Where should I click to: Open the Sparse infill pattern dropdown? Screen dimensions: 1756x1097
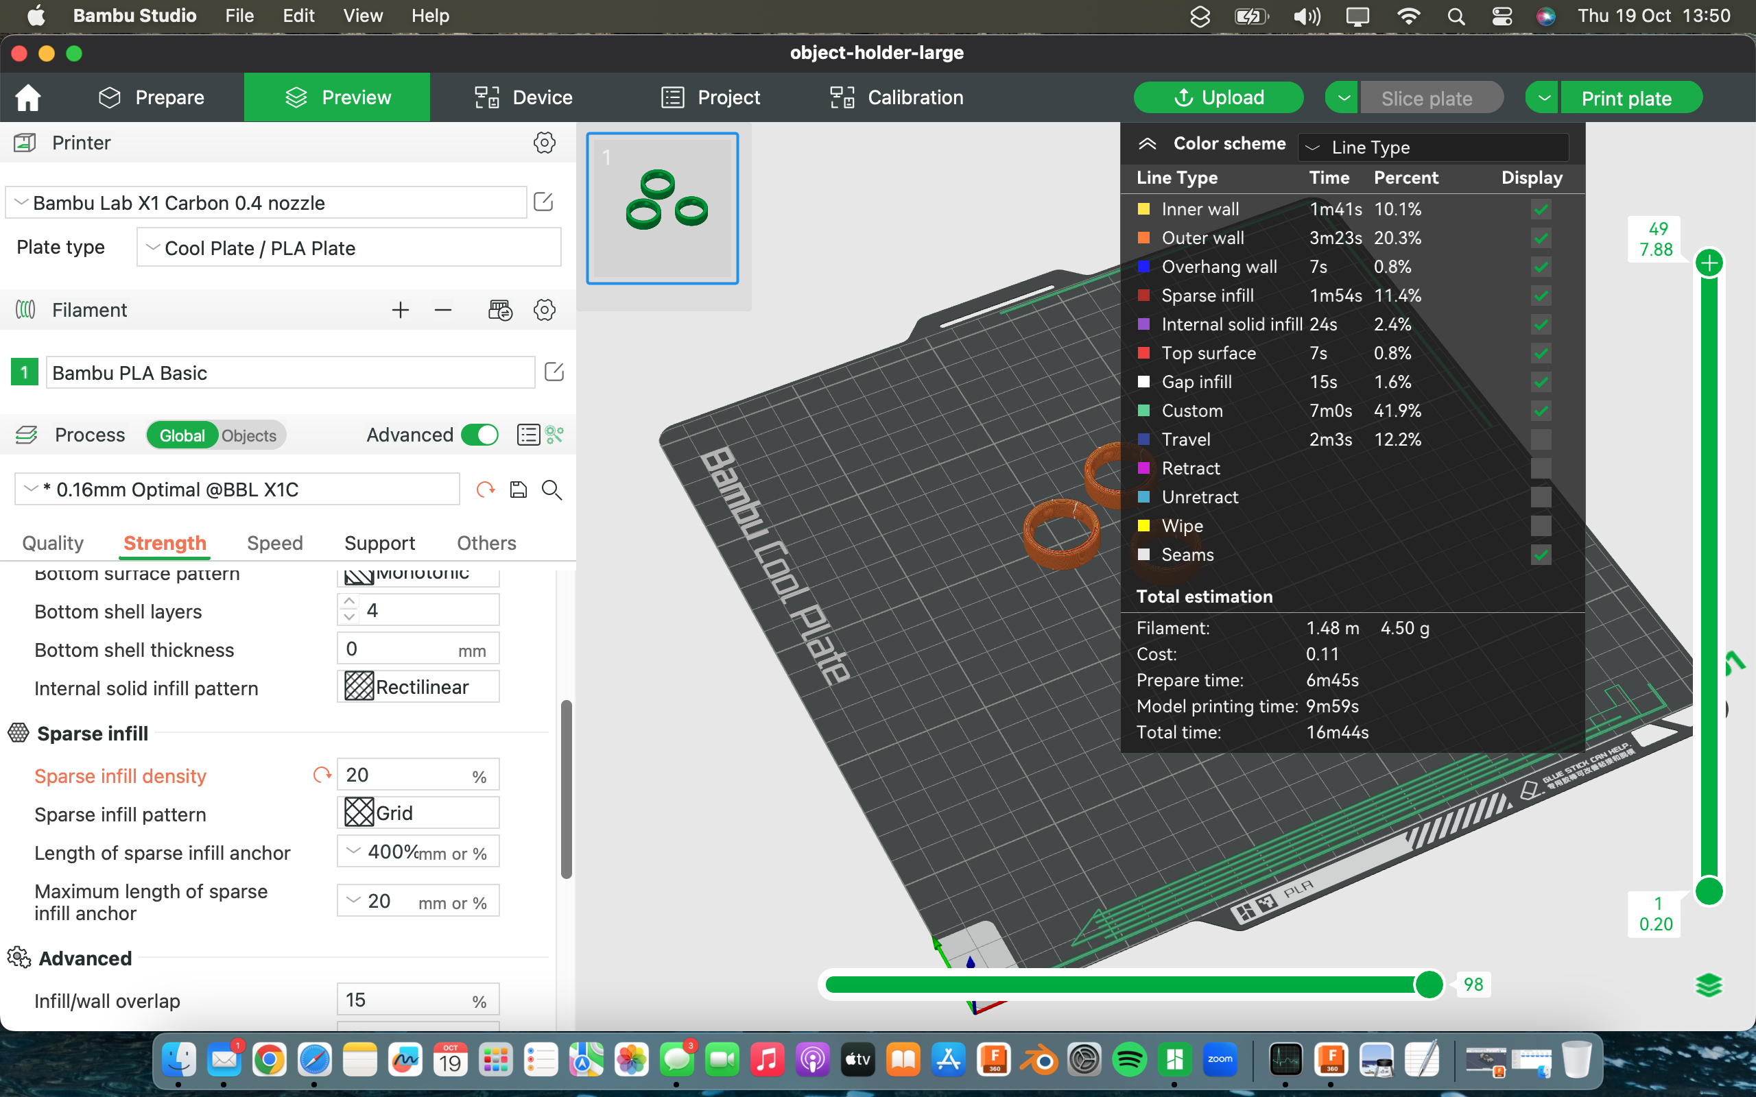point(418,812)
